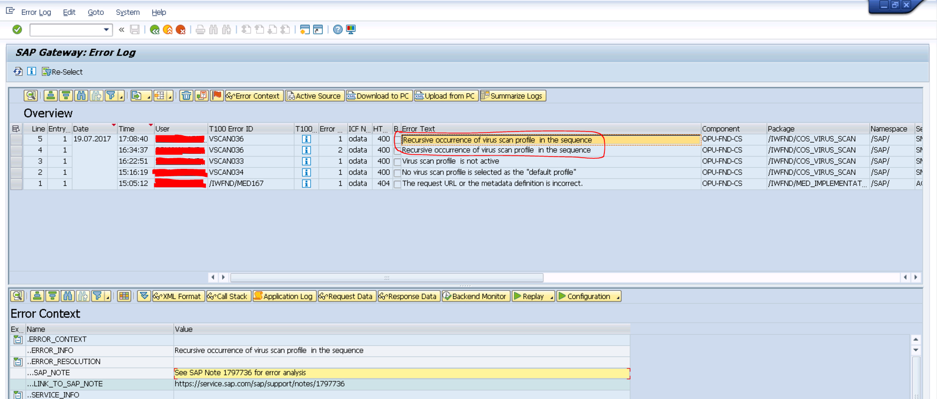Viewport: 937px width, 399px height.
Task: Click T100 info icon in the /IWFND/MED167 row
Action: 306,184
